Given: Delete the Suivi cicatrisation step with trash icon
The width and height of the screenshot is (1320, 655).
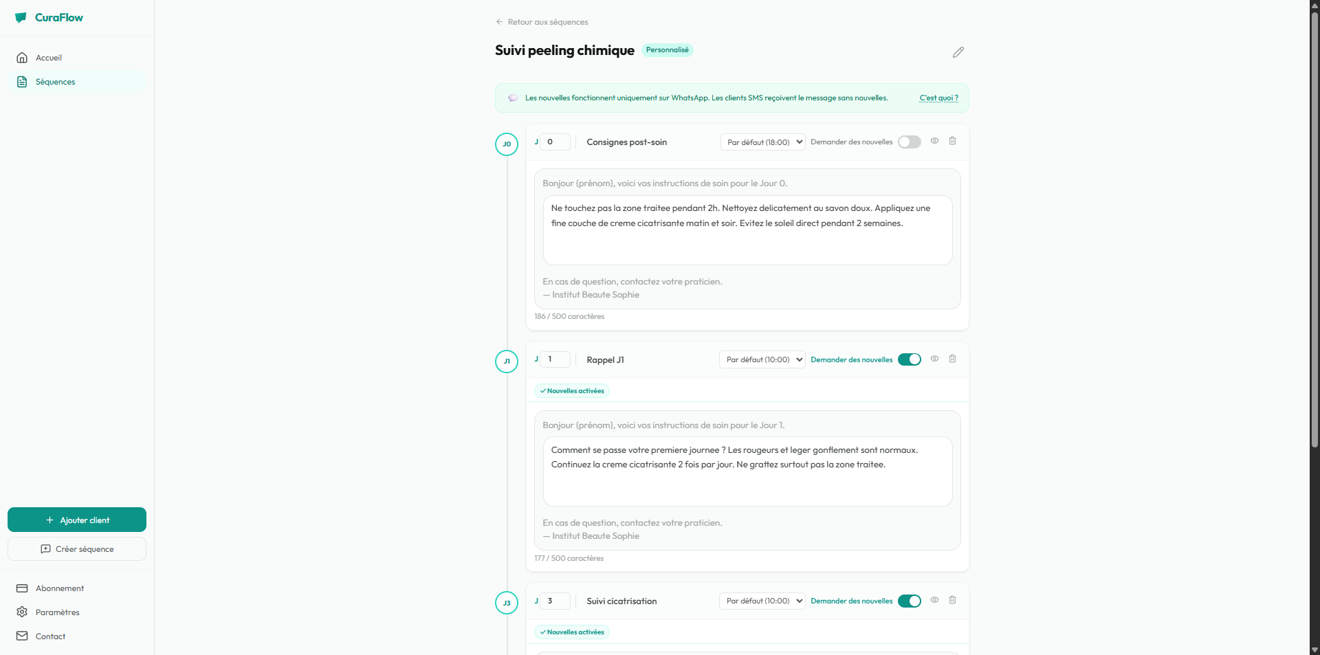Looking at the screenshot, I should pyautogui.click(x=952, y=600).
